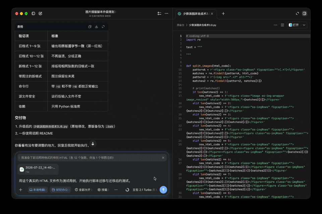This screenshot has height=214, width=322.
Task: Open the file outline list icon
Action: [x=282, y=25]
